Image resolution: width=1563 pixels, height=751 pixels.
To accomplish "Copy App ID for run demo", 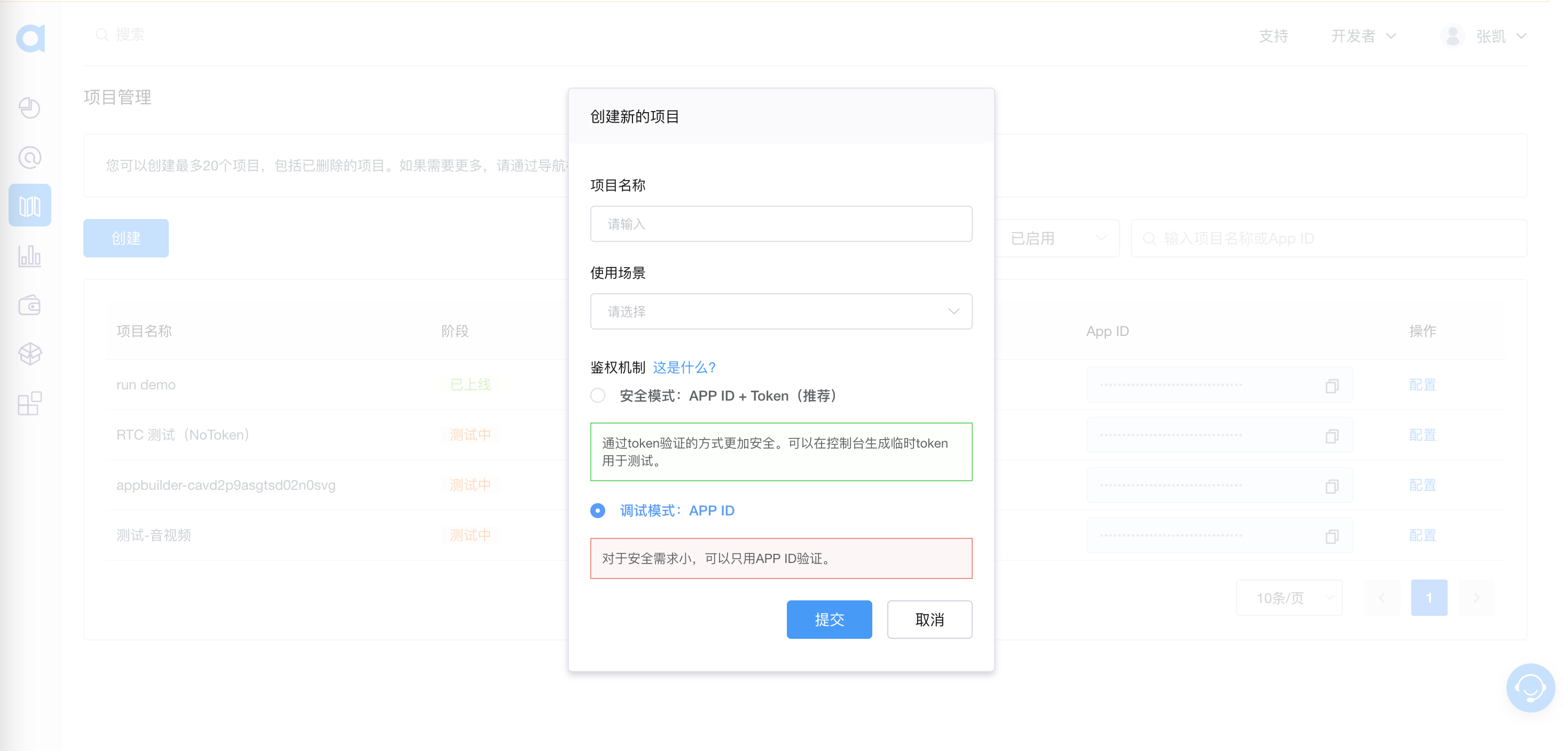I will tap(1332, 385).
